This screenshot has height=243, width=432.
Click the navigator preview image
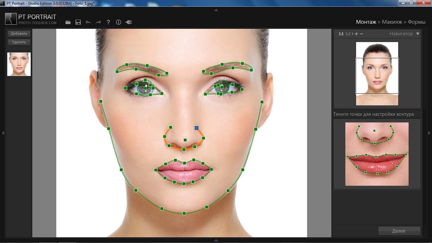click(377, 74)
